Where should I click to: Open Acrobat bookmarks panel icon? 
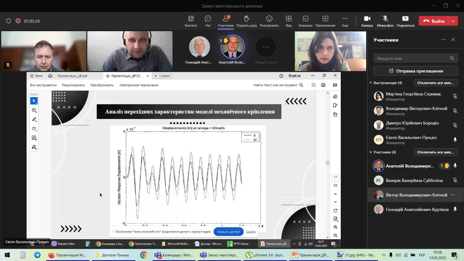(335, 105)
